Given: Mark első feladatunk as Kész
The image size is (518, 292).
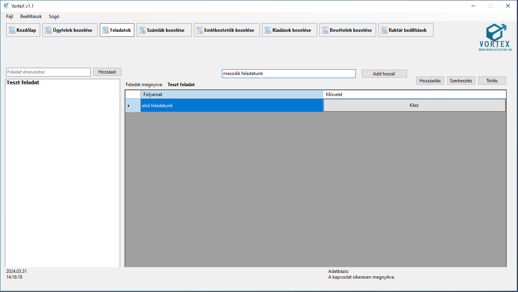Looking at the screenshot, I should (414, 105).
